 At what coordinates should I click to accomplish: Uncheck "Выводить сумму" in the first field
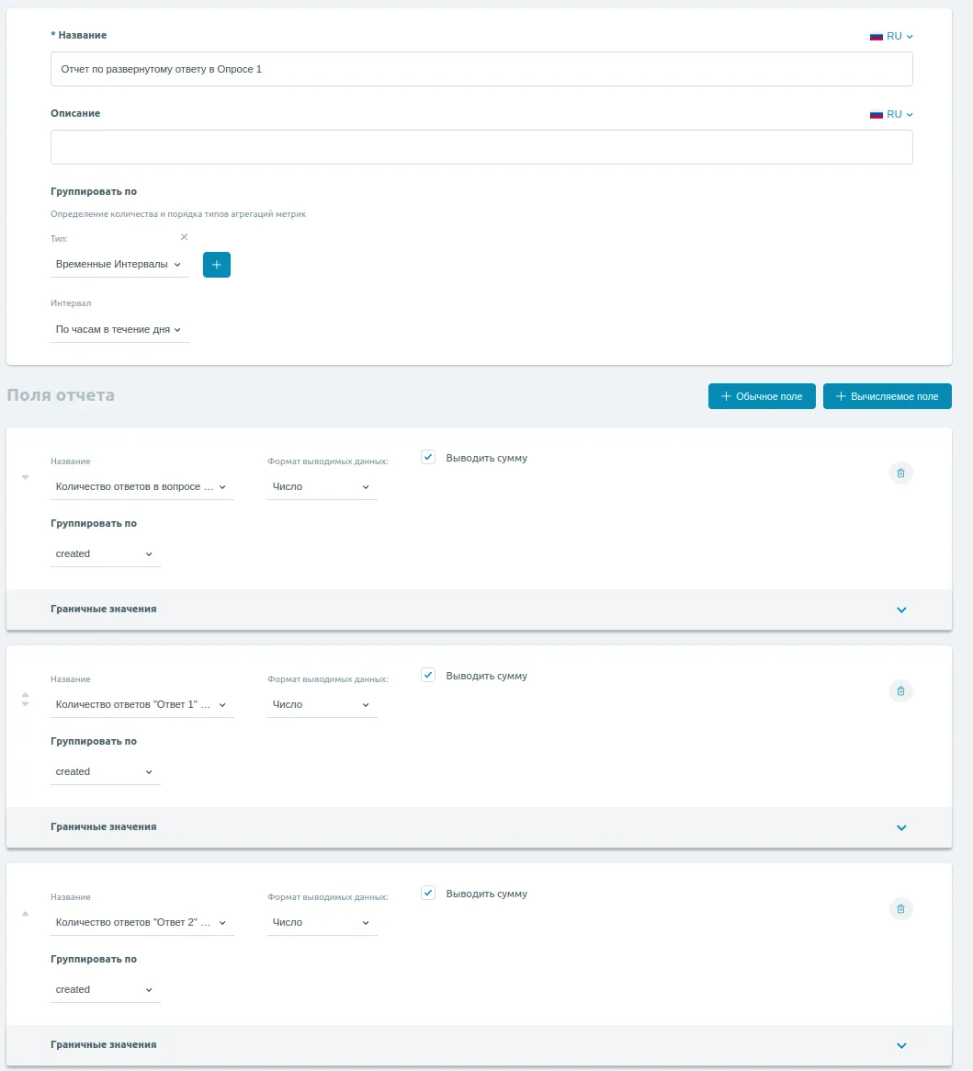click(x=428, y=457)
